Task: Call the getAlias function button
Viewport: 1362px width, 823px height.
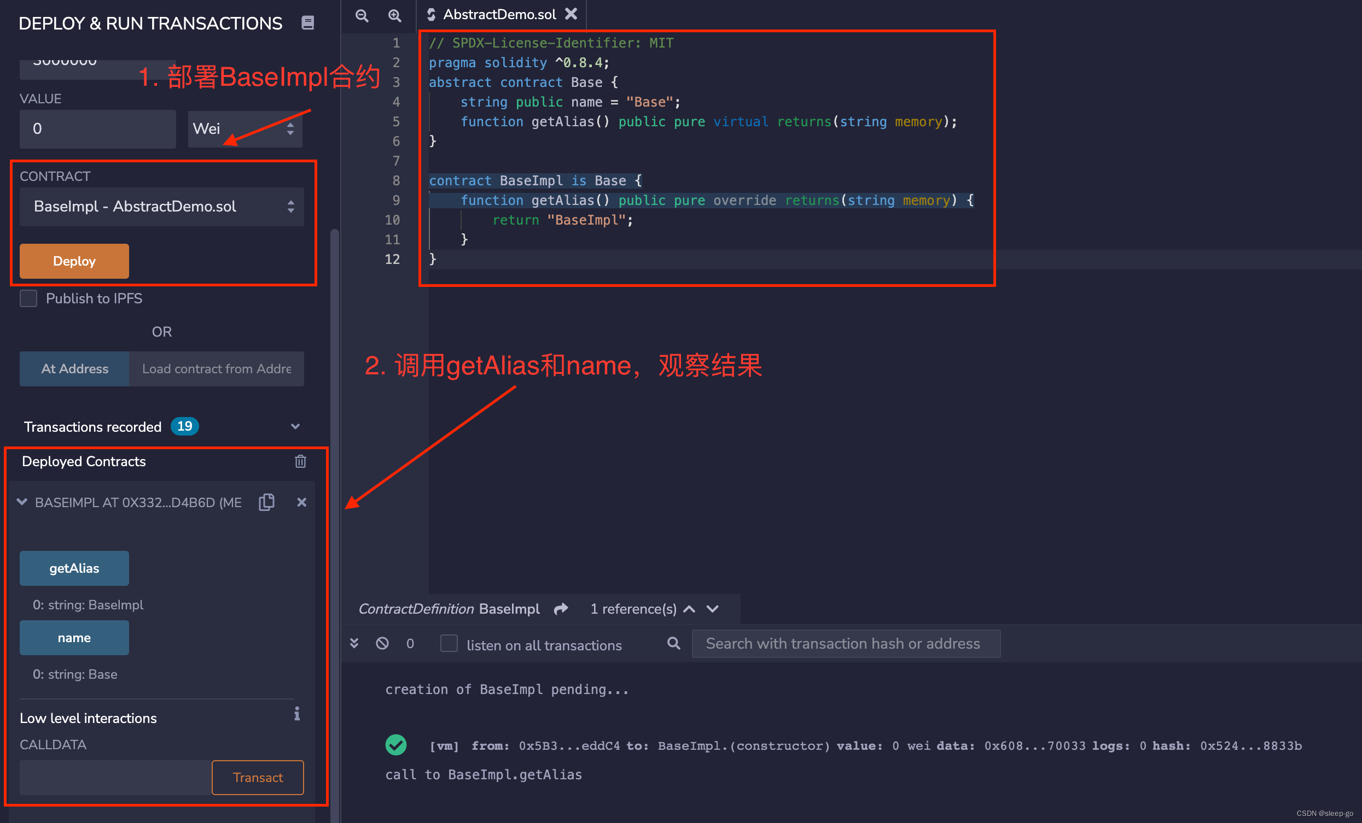Action: coord(73,568)
